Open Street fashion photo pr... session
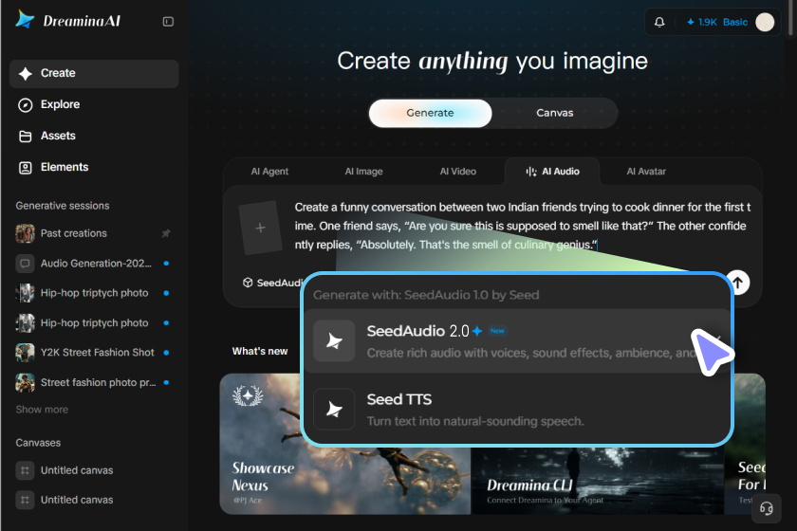 pyautogui.click(x=94, y=383)
